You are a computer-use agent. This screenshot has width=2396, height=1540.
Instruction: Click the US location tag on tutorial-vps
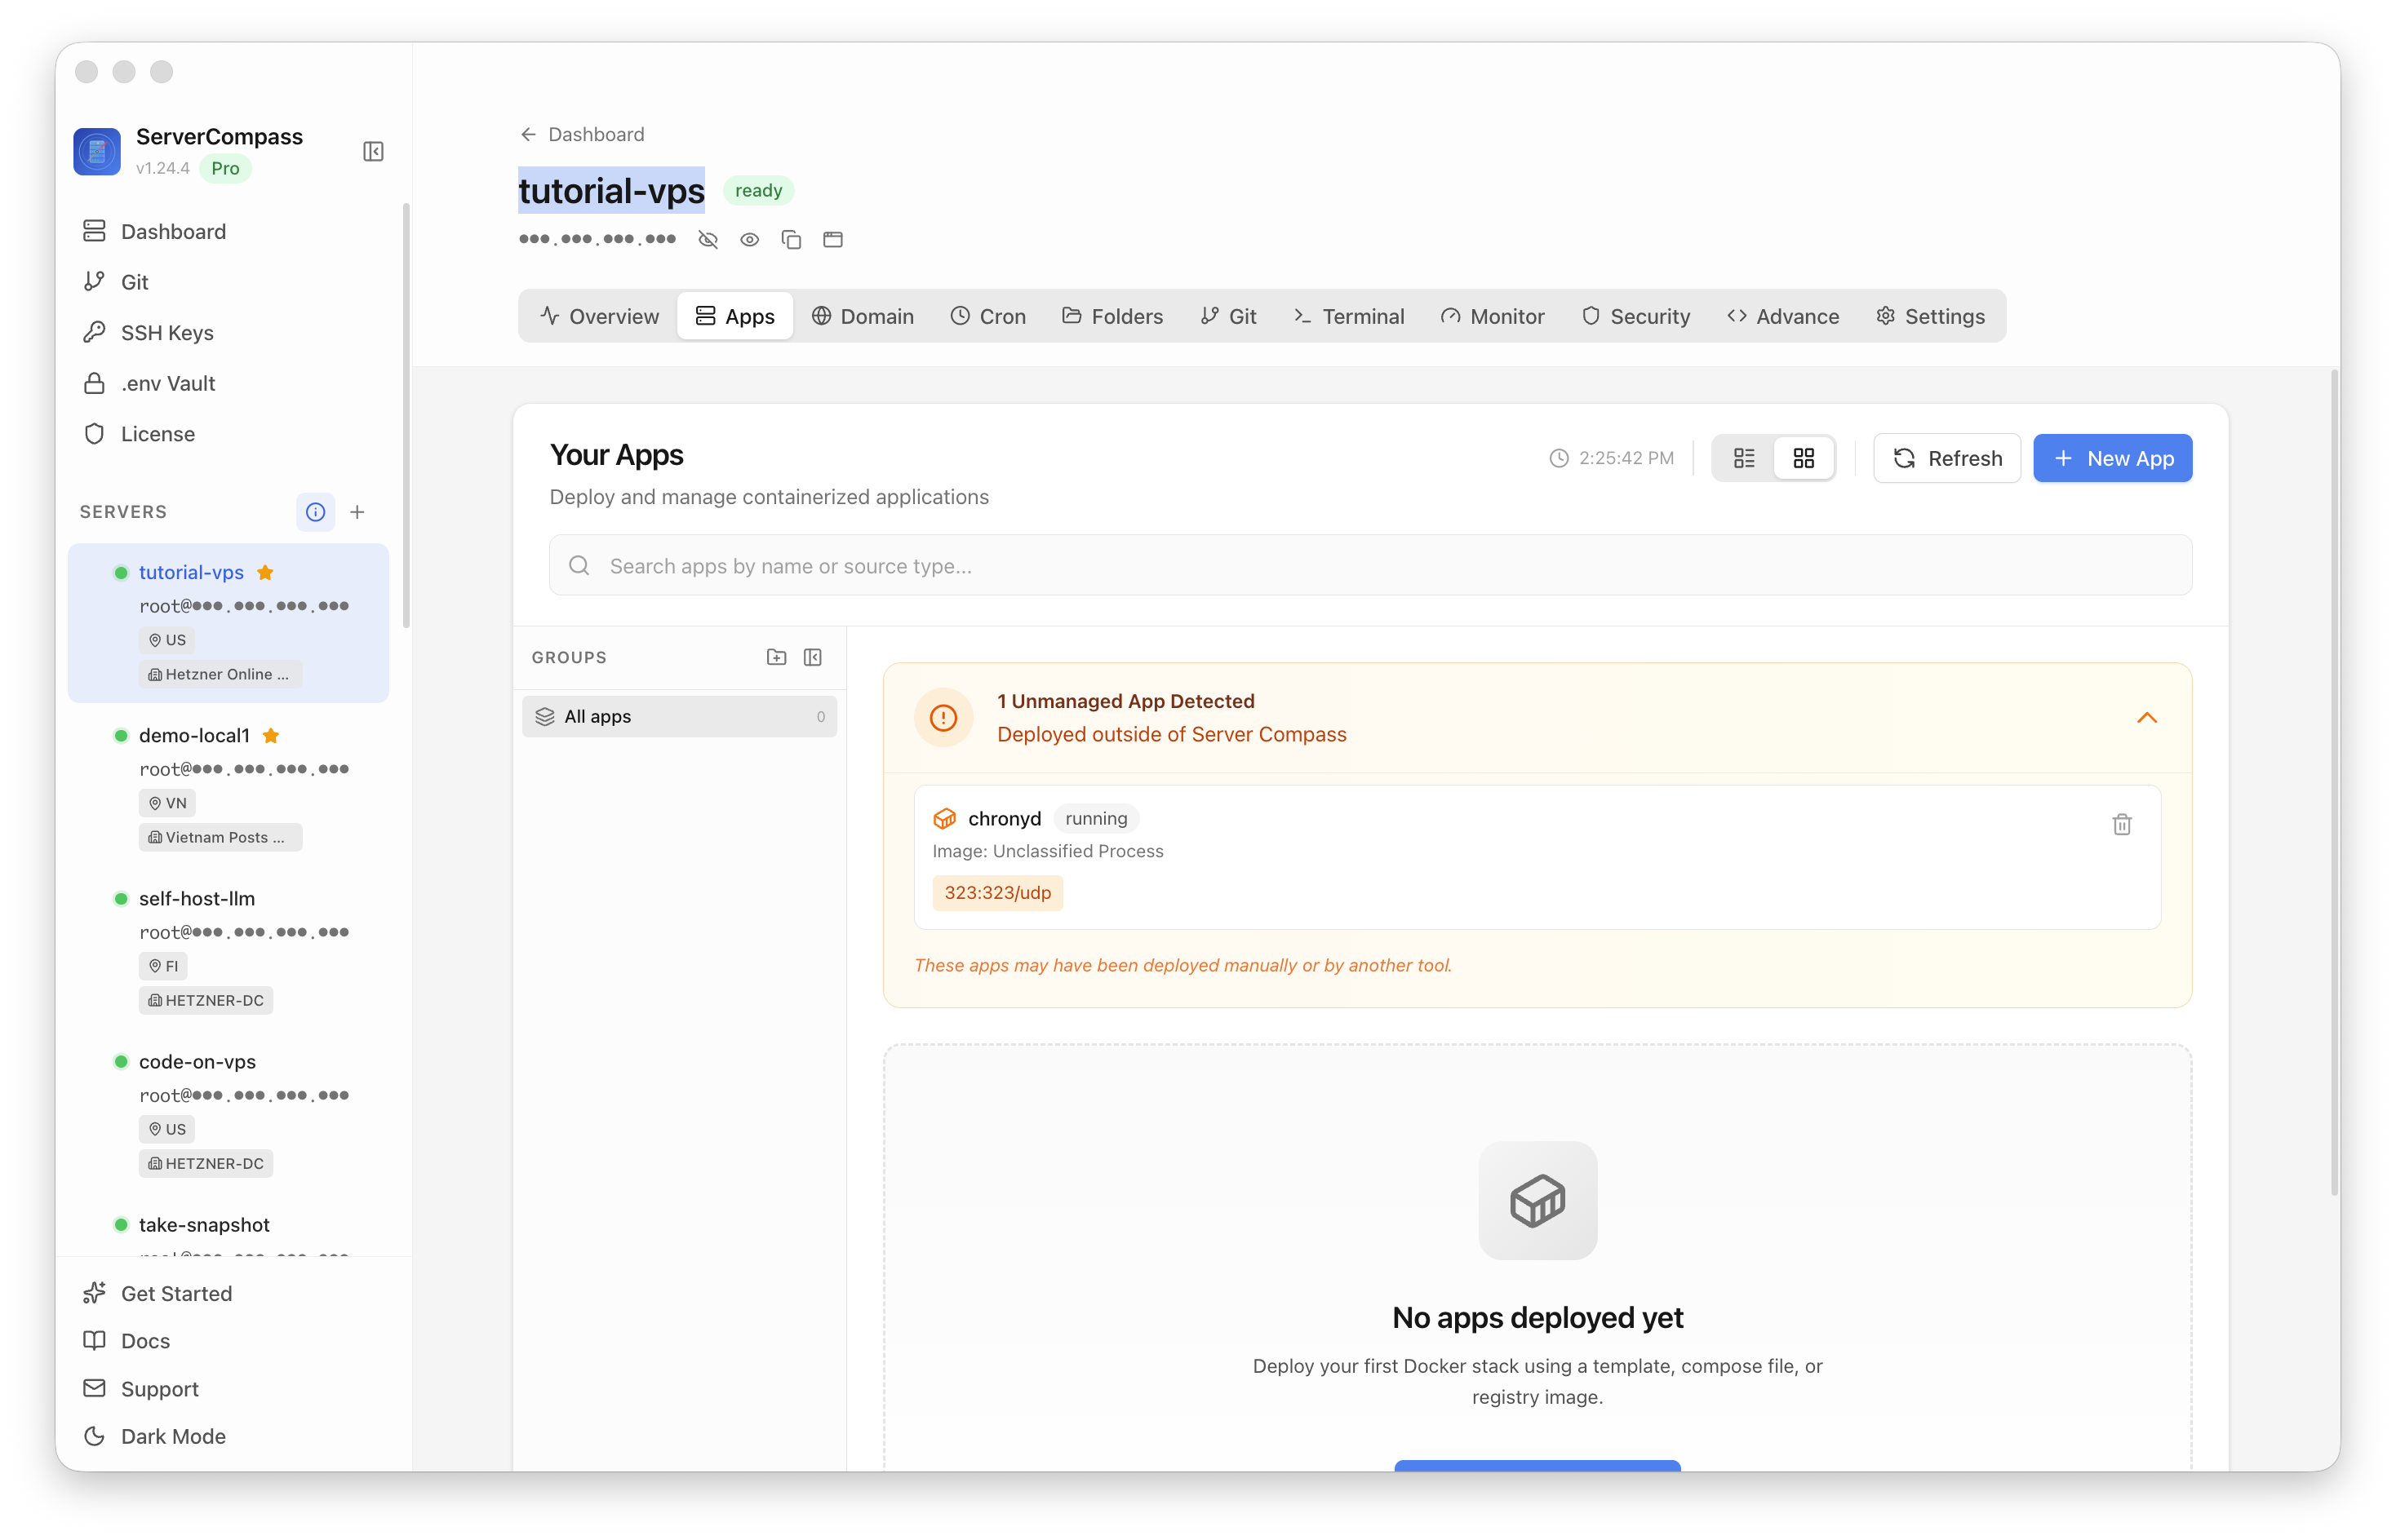(167, 640)
